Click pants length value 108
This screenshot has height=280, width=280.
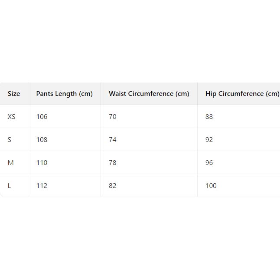(42, 140)
